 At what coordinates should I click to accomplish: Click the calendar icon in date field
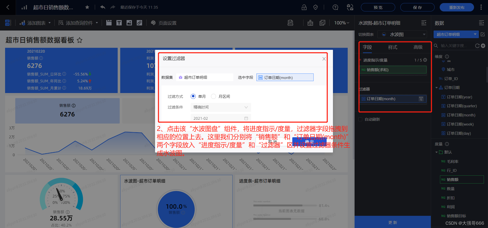point(246,118)
